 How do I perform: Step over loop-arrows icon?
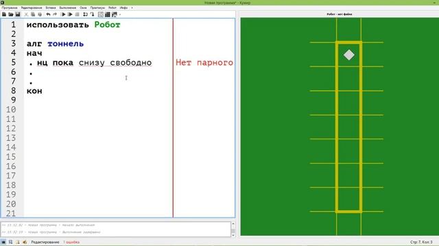pos(85,14)
